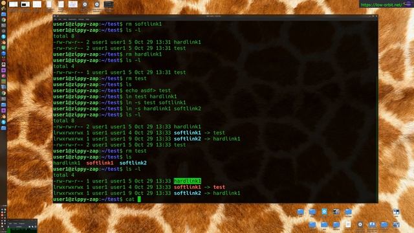Open the Help menu in the terminal
414x233 pixels.
tap(87, 19)
